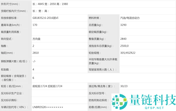The width and height of the screenshot is (176, 111).
Task: Click the 排放依据标准 label
Action: click(10, 18)
